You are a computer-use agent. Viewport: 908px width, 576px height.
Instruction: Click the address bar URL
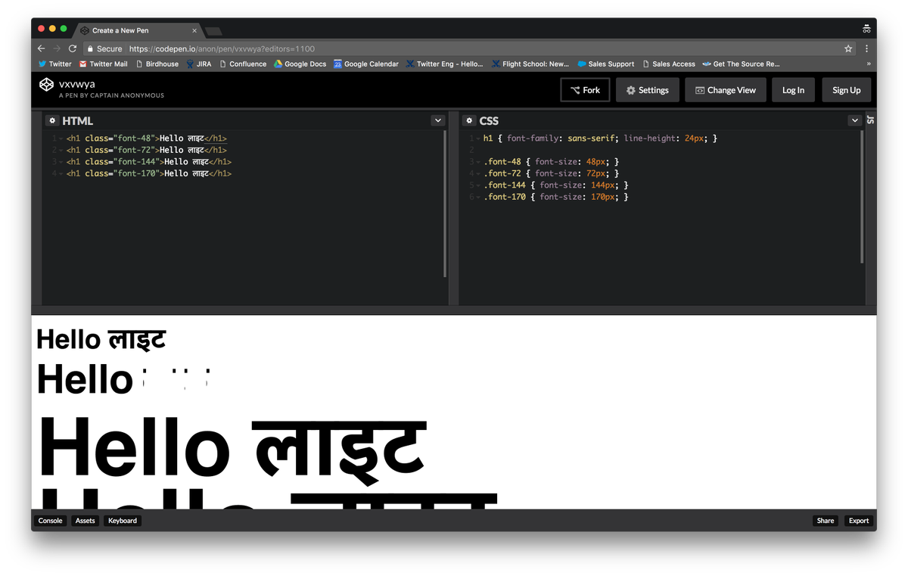click(222, 48)
